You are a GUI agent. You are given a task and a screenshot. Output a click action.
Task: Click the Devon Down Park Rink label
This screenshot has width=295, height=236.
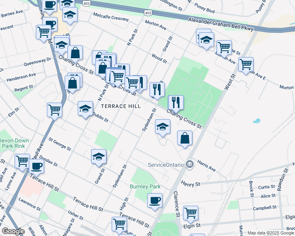point(12,143)
